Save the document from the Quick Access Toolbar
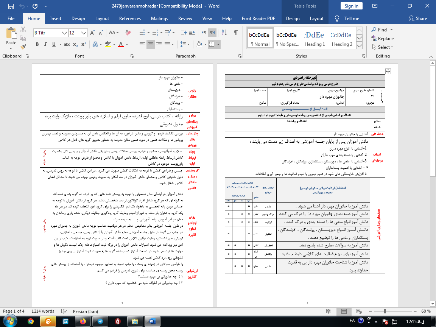 (x=11, y=6)
